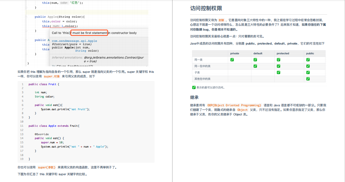This screenshot has width=345, height=182.
Task: Click the 同一包中的类 checkmark under default
Action: coord(255,66)
